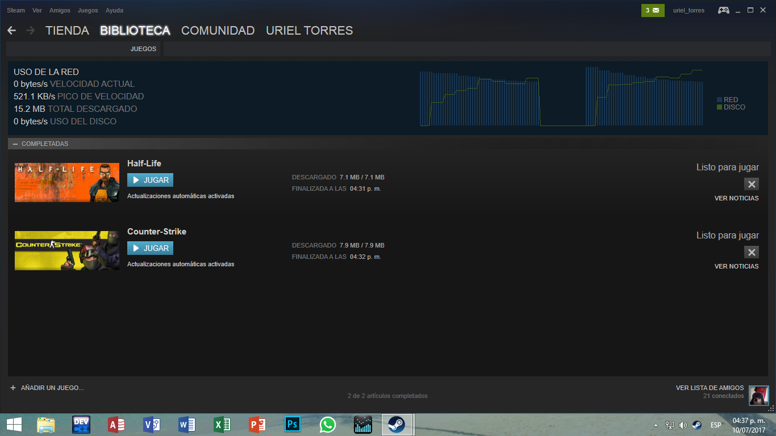Click the 15.2 MB total downloaded value
Image resolution: width=776 pixels, height=436 pixels.
(30, 109)
